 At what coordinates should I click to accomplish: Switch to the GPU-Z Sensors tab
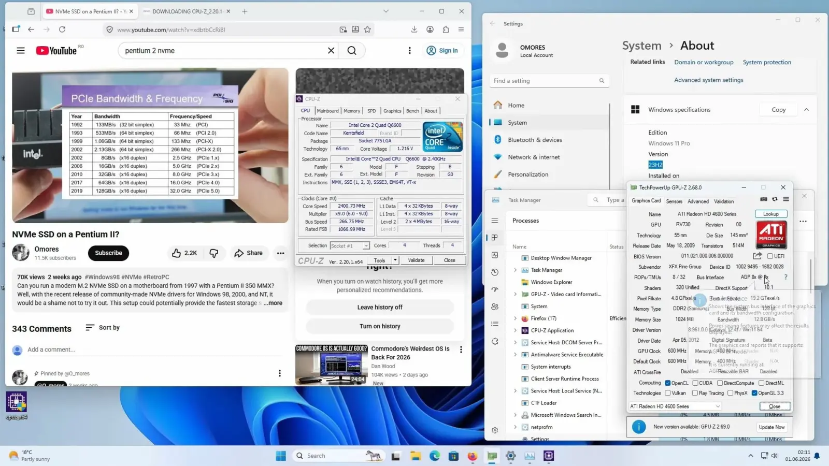point(674,201)
